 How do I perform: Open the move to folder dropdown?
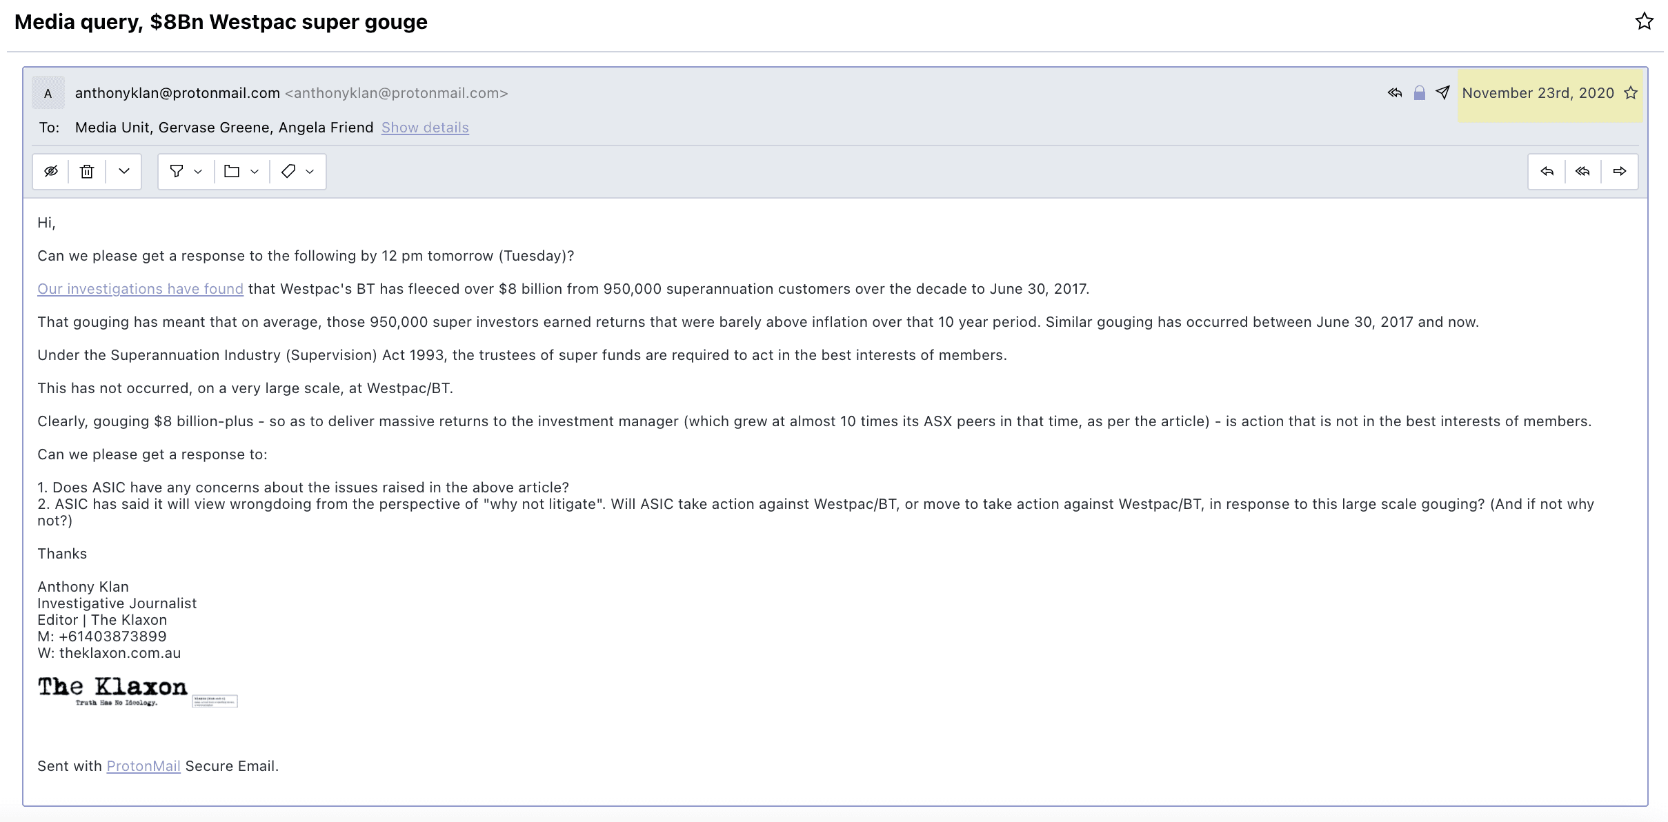click(241, 171)
